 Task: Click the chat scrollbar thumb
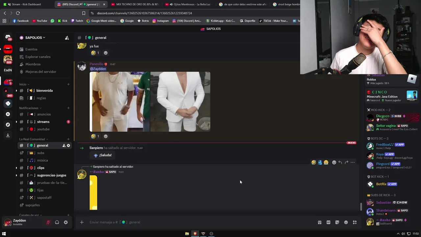[361, 207]
